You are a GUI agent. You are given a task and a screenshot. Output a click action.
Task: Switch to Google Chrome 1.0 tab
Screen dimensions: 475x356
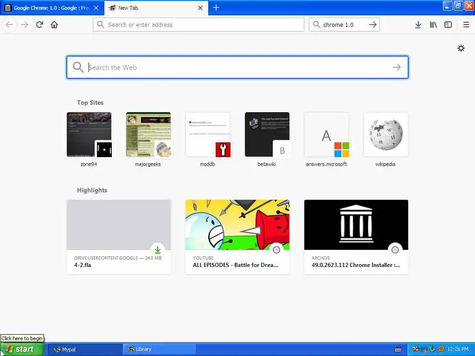tap(52, 8)
